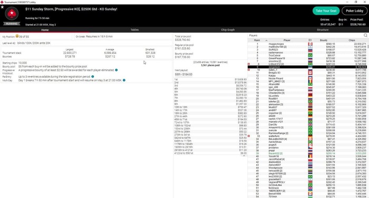Select player Woodgrouse in the list
The image size is (369, 198).
[275, 168]
